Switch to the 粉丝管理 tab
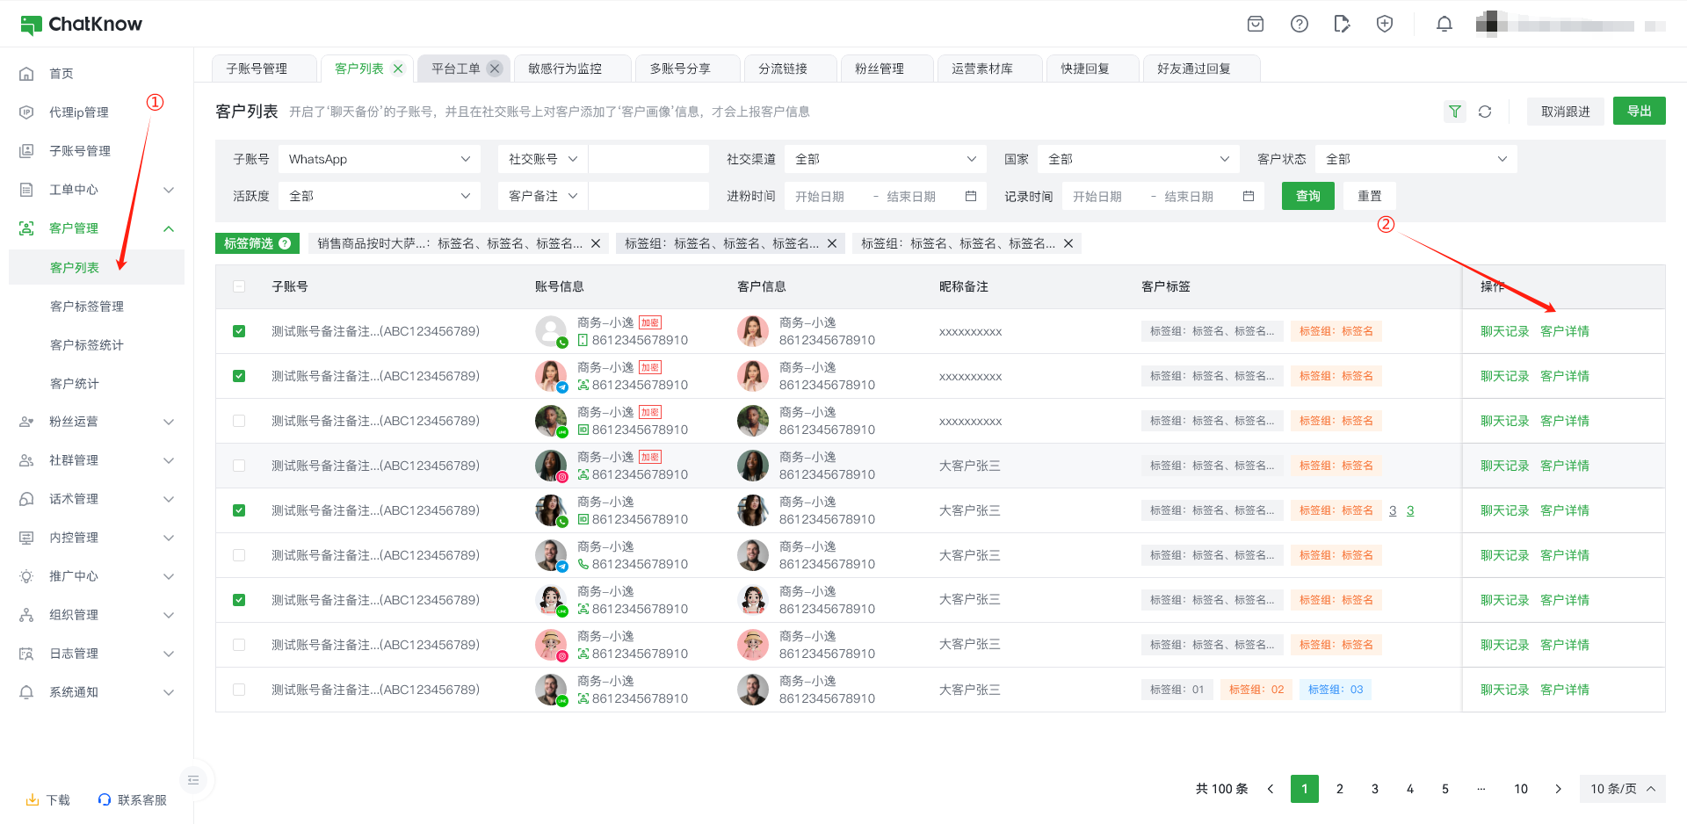The height and width of the screenshot is (824, 1687). click(x=880, y=69)
